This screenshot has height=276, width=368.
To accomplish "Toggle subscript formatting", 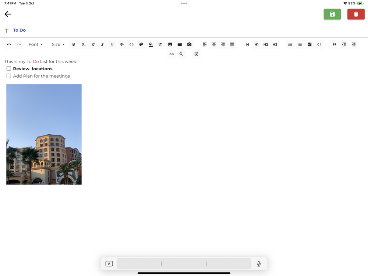I will click(83, 45).
